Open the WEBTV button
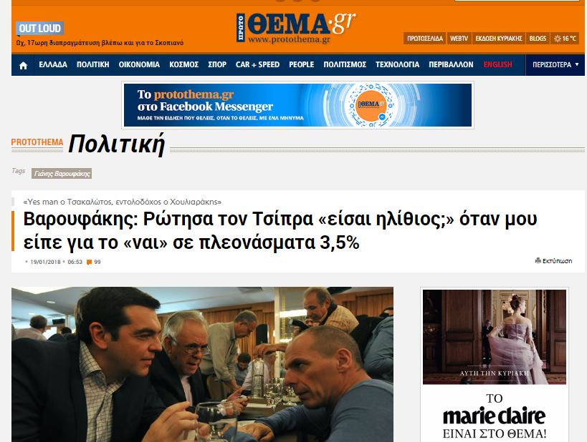The image size is (587, 442). click(459, 39)
